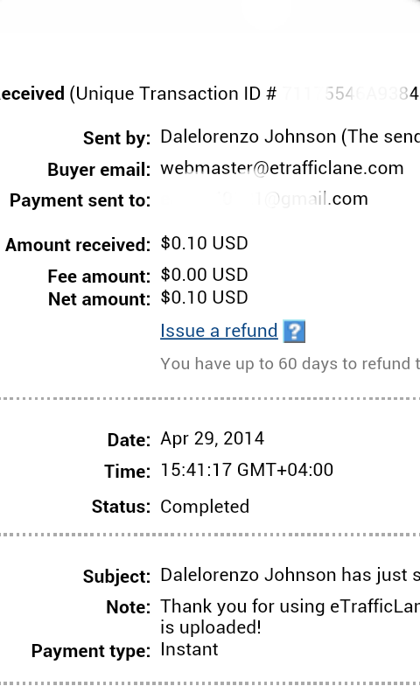
Task: Click the Fee amount $0.00 USD value
Action: [x=204, y=275]
